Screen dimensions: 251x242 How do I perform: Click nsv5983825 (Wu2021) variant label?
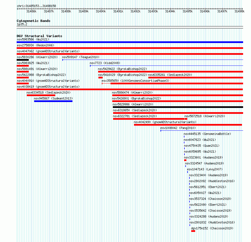point(33,63)
